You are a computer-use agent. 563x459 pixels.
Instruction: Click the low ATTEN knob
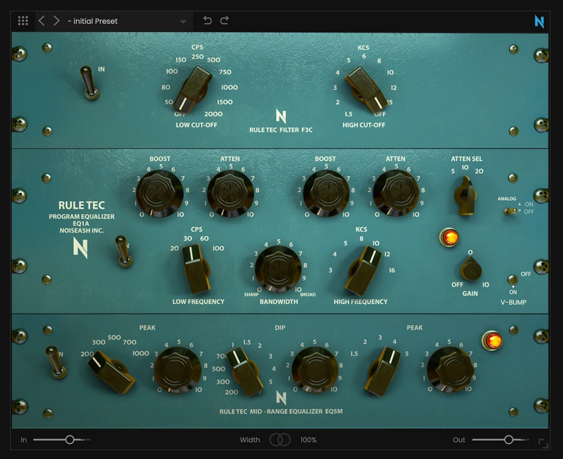(x=230, y=193)
